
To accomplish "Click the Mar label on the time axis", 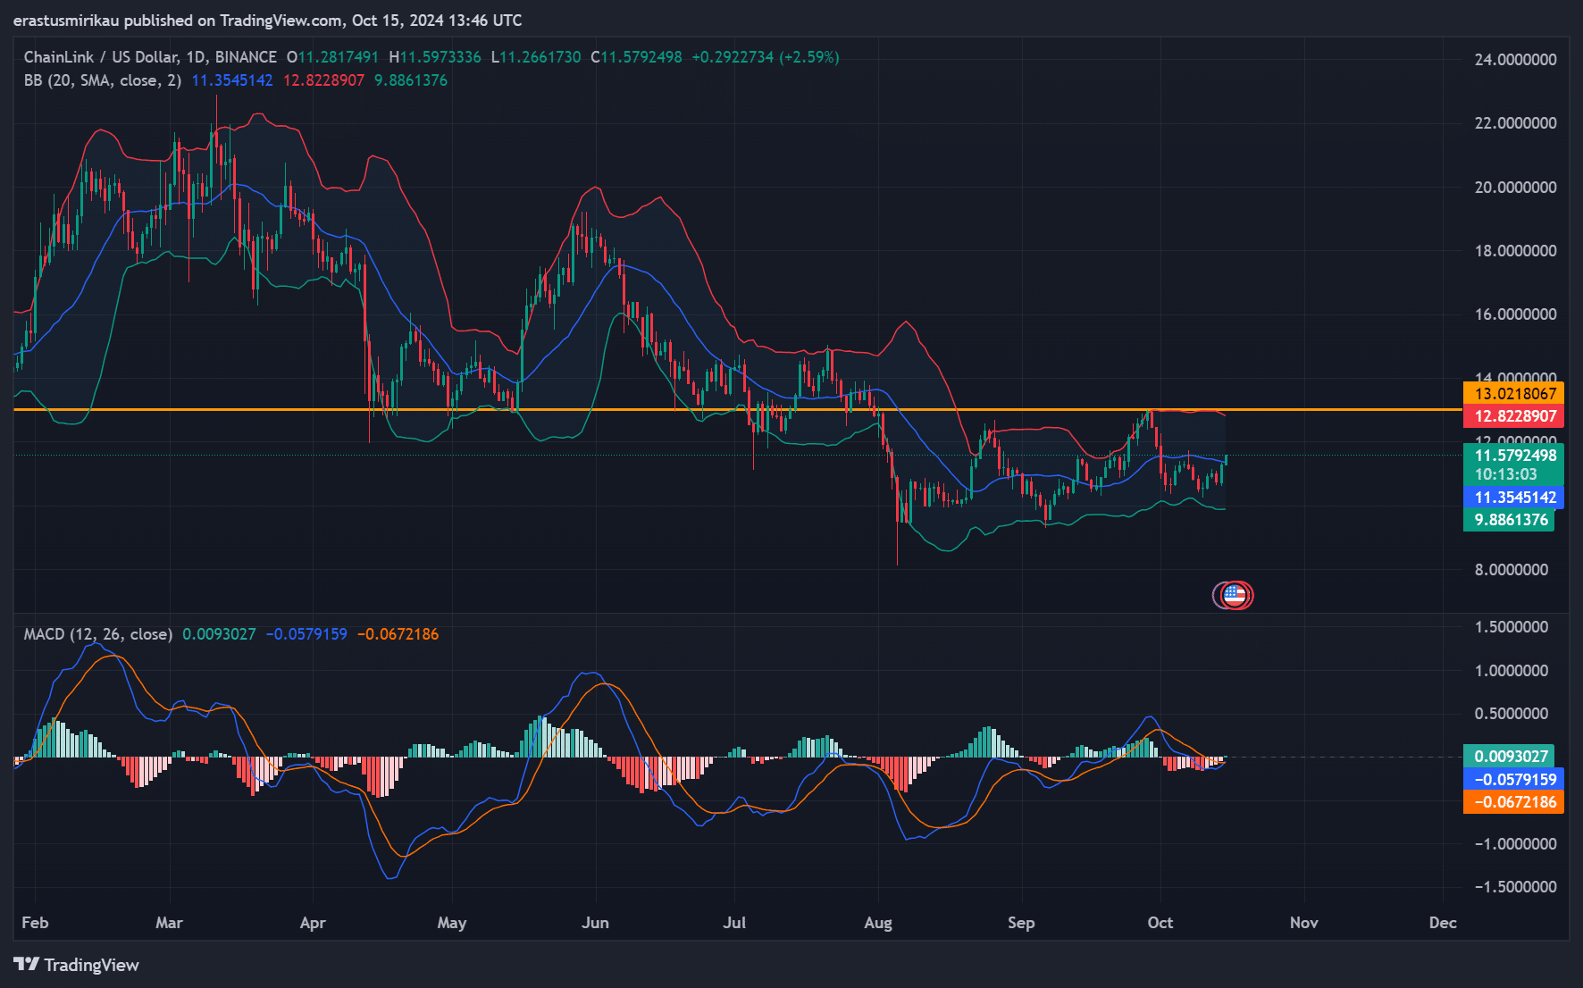I will 169,923.
